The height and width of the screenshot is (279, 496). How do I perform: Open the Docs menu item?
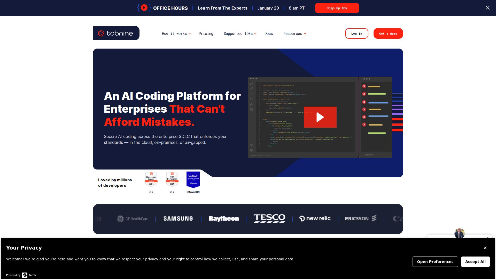click(x=268, y=34)
